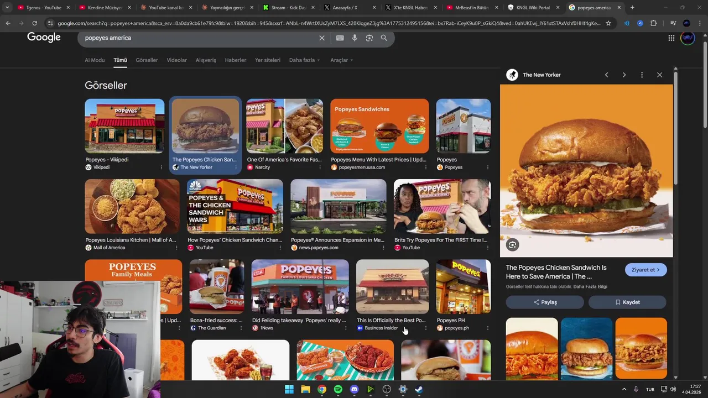Switch to the Görseller tab
The height and width of the screenshot is (398, 708).
(147, 60)
